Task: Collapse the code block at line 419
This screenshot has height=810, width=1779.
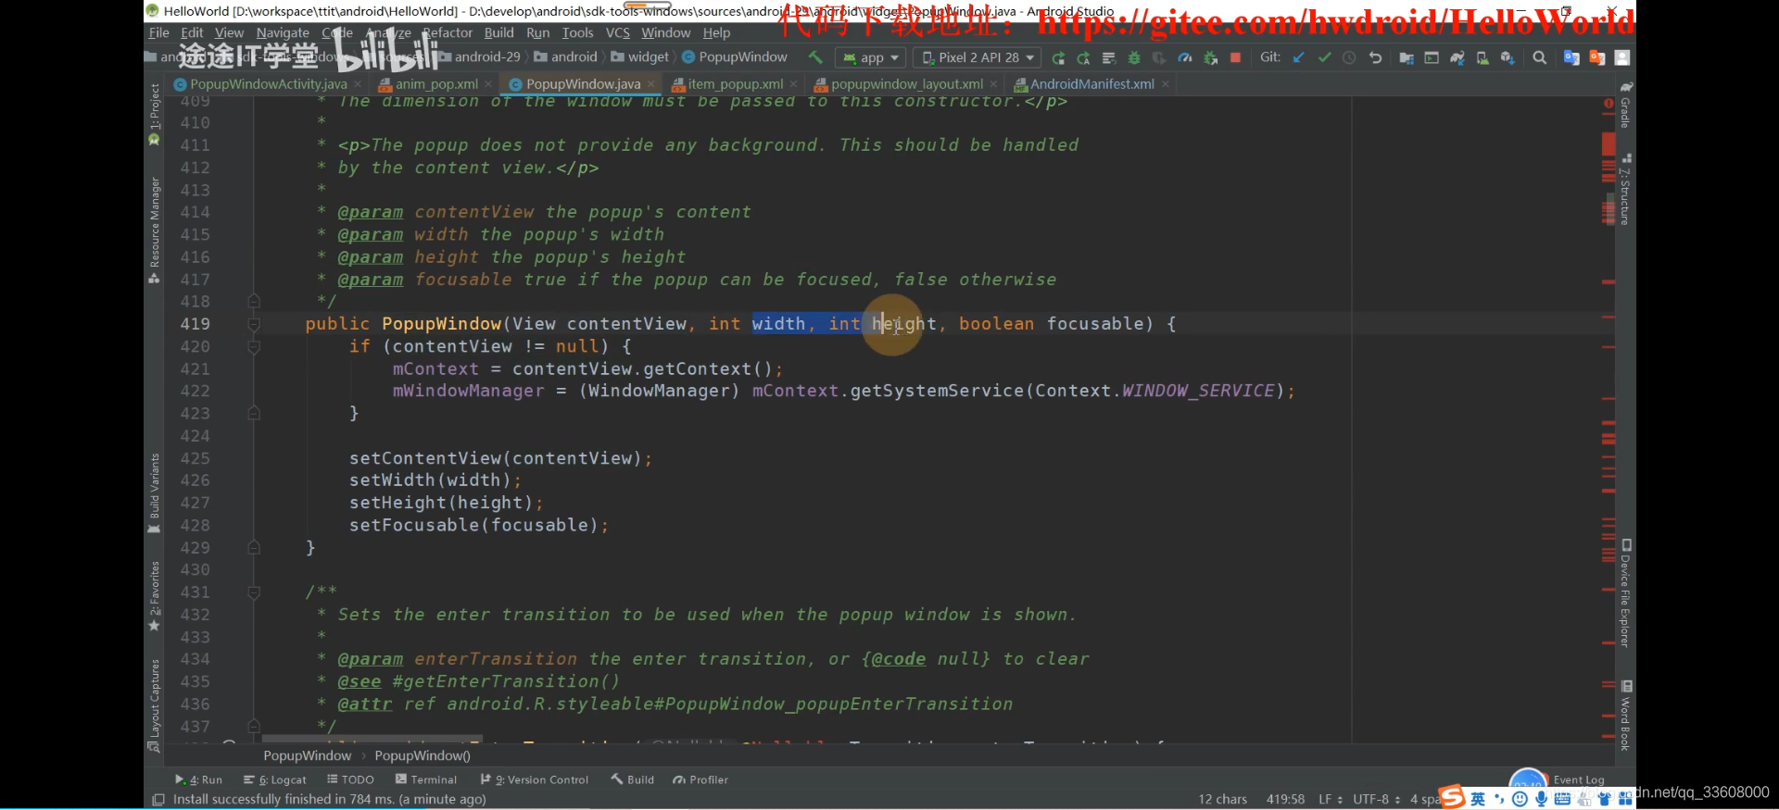Action: pos(253,324)
